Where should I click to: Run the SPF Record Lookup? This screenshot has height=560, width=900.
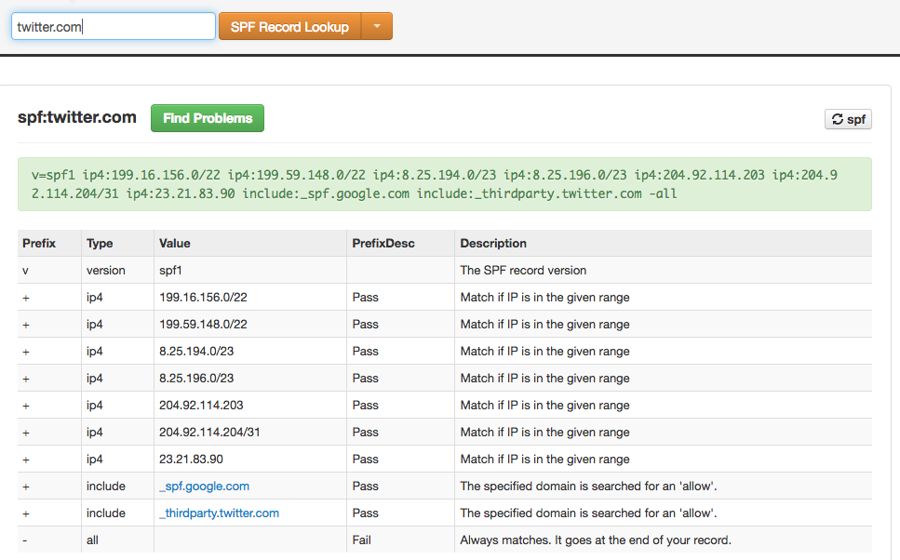pyautogui.click(x=289, y=26)
